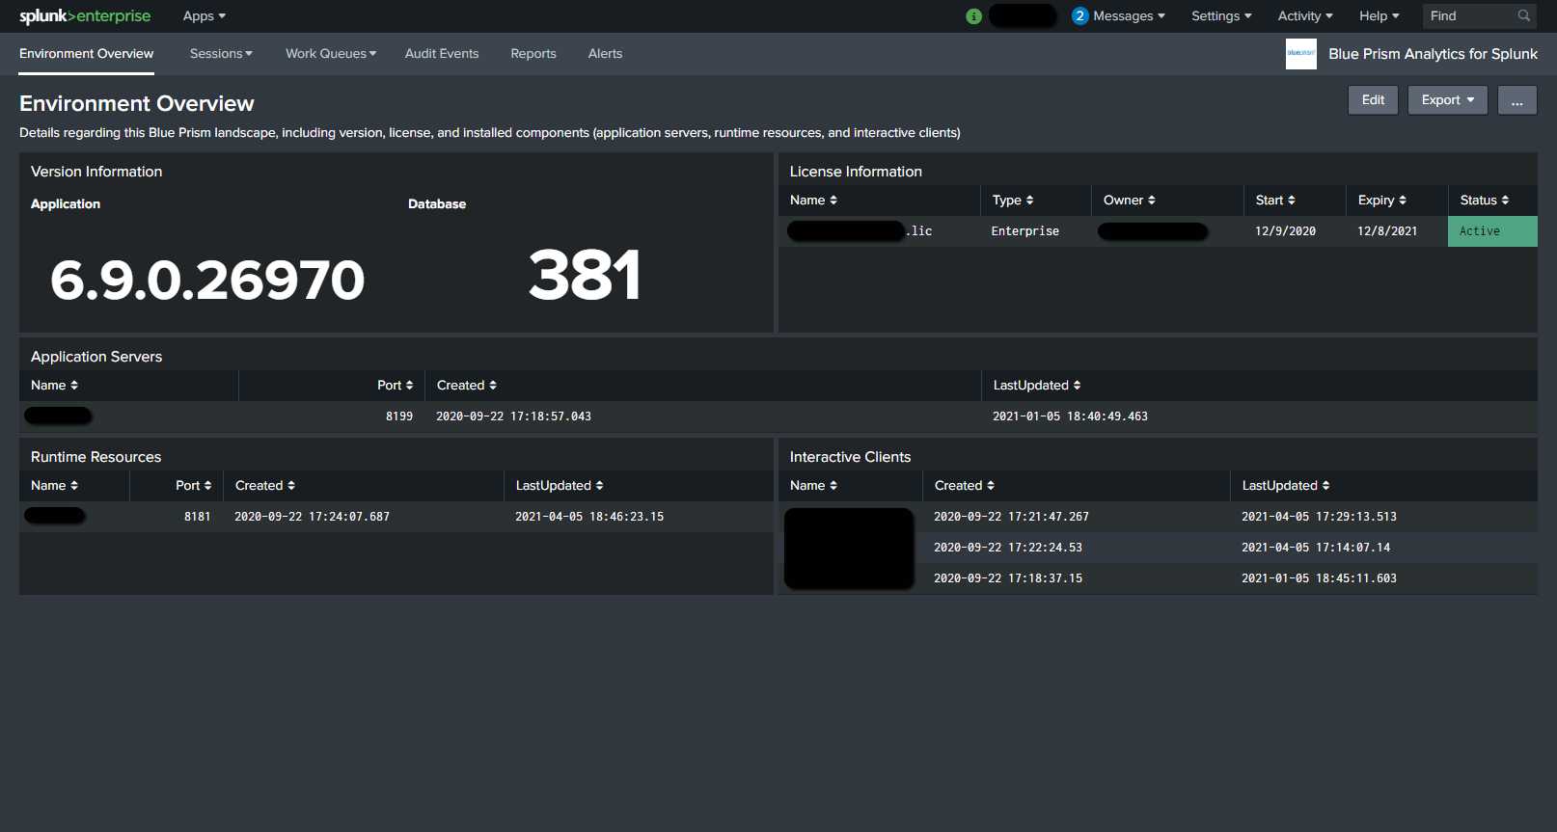Open the Reports tab
The height and width of the screenshot is (832, 1557).
(533, 54)
